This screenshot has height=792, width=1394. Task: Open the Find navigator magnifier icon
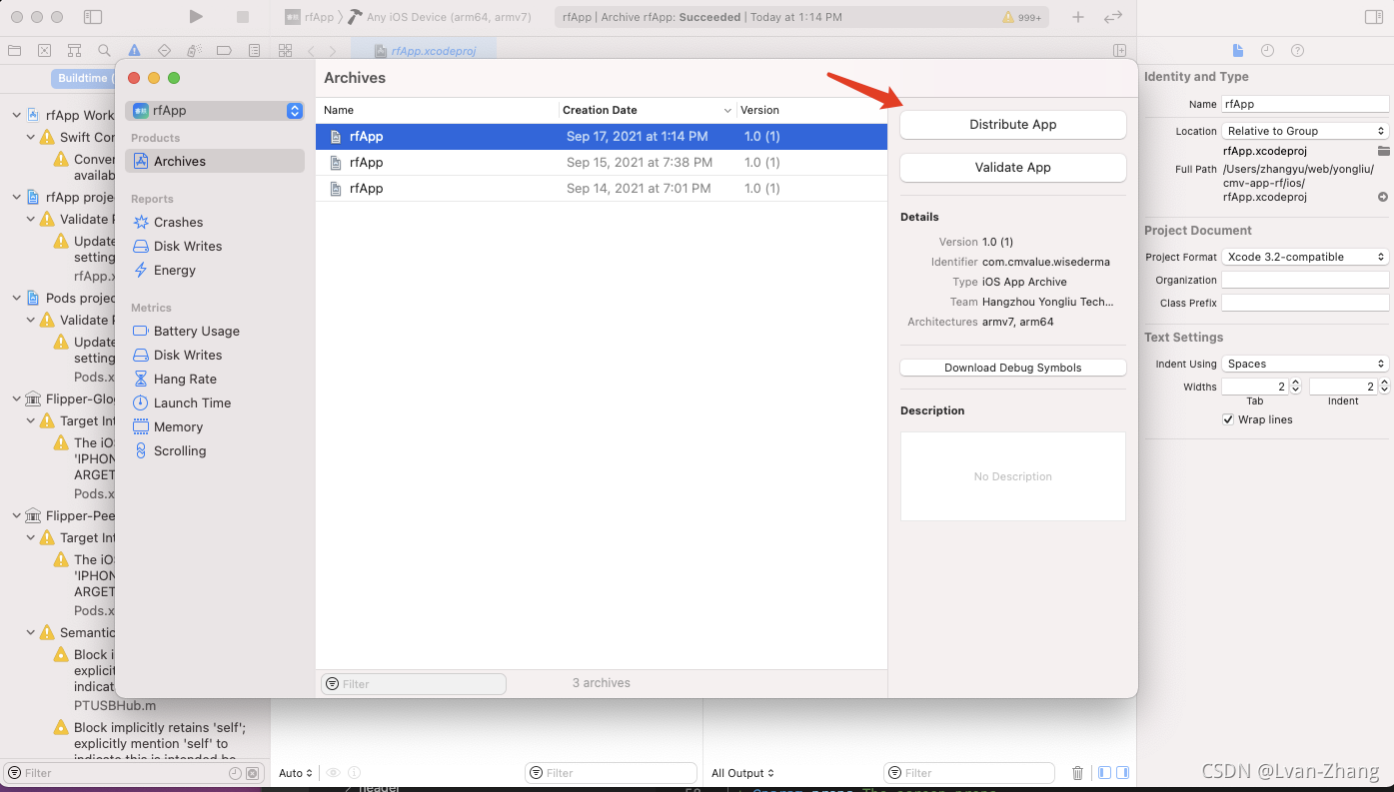104,50
